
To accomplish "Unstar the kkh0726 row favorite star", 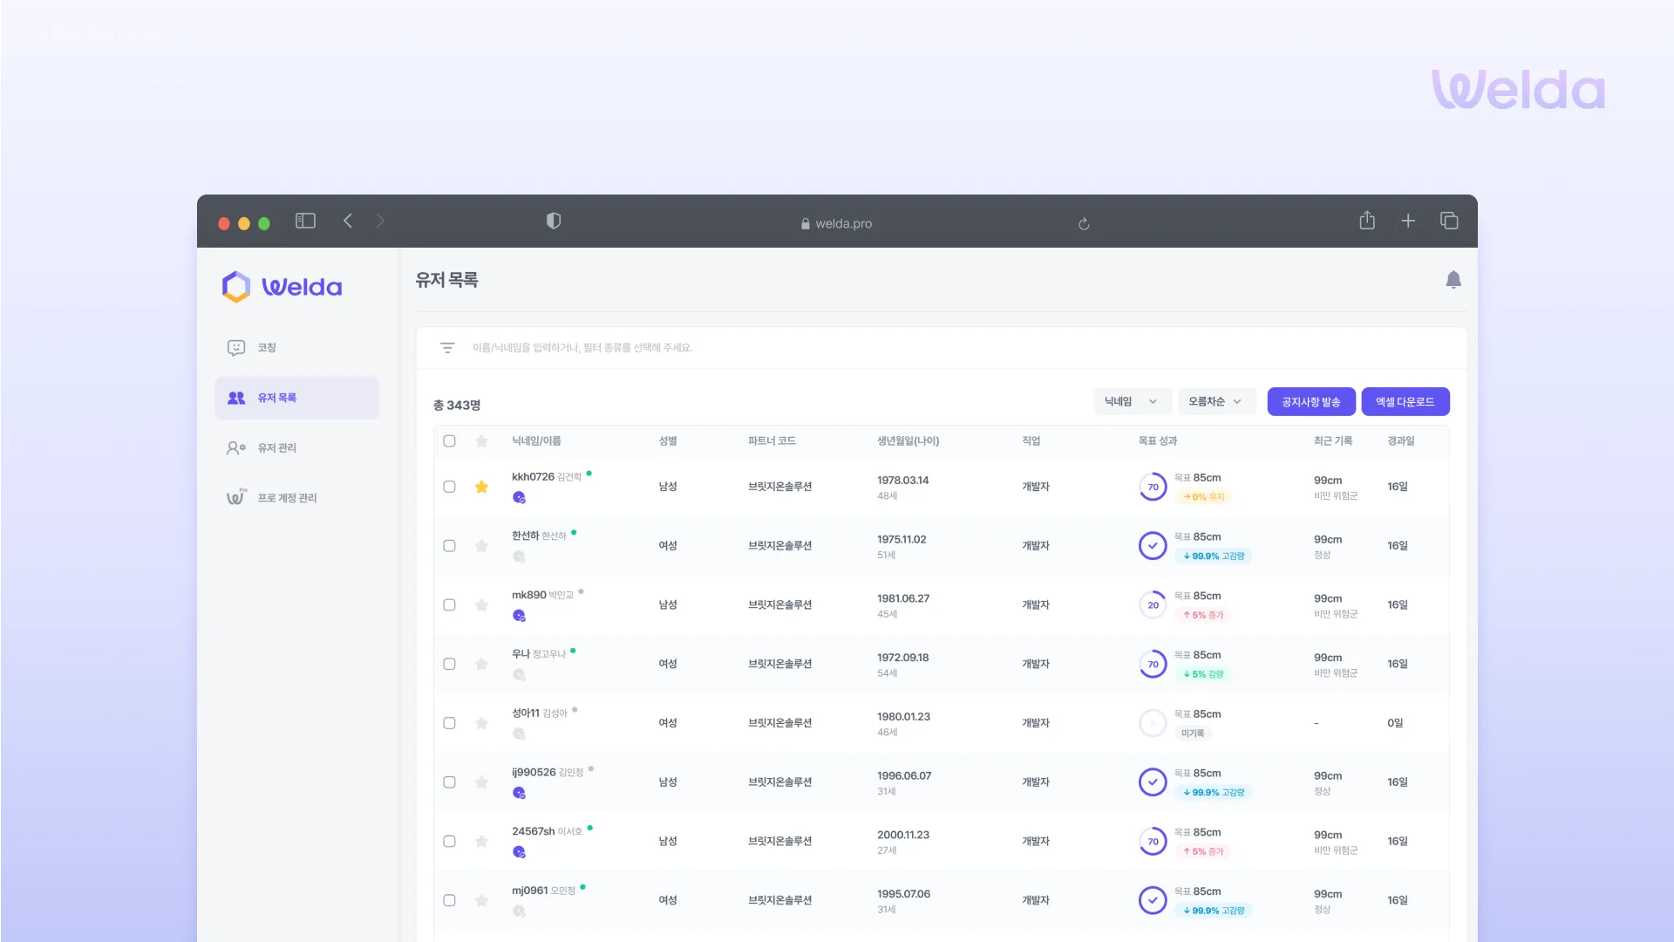I will [x=481, y=487].
